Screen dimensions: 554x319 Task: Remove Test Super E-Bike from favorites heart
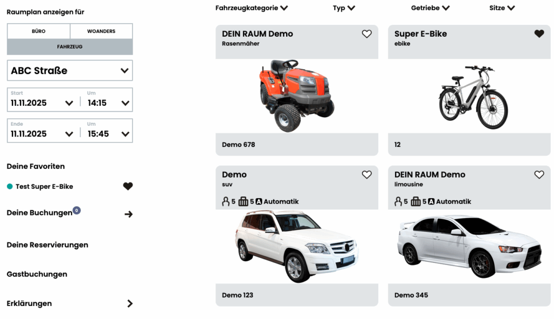pyautogui.click(x=128, y=186)
